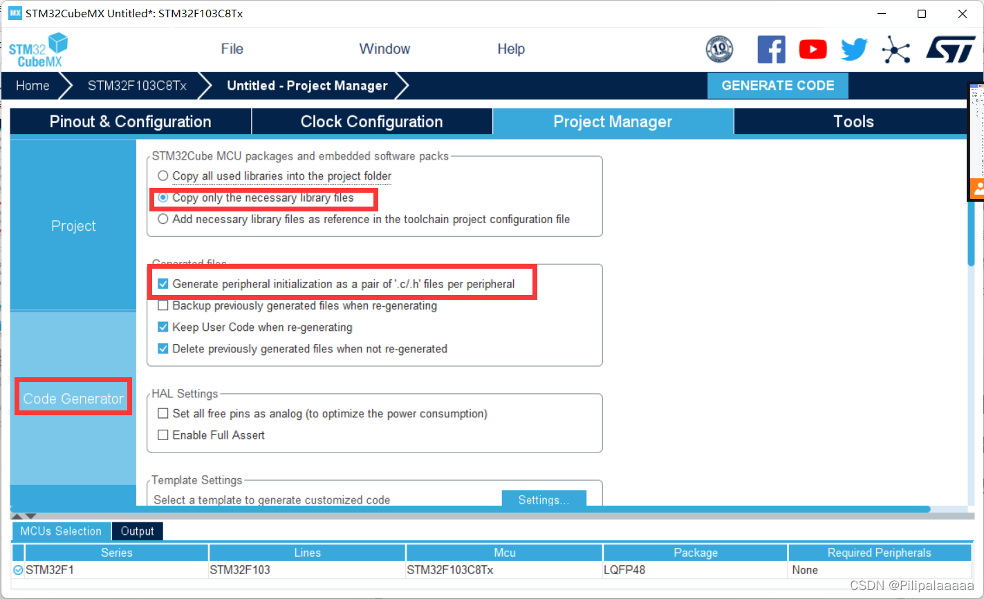This screenshot has width=984, height=599.
Task: Click the panel collapse arrows above MCUs Selection
Action: [x=24, y=517]
